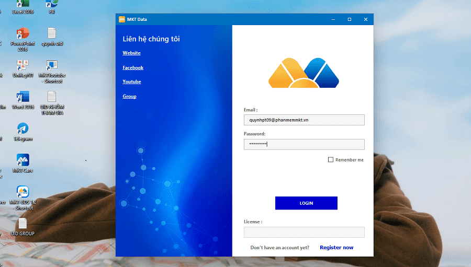Open MKTYoutube Shortcut on desktop
471x267 pixels.
pos(52,72)
